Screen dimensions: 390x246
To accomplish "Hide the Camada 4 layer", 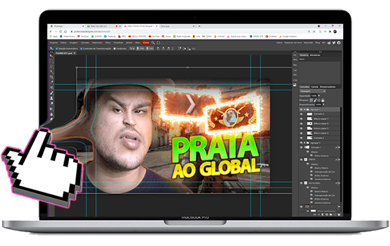I will click(x=301, y=114).
